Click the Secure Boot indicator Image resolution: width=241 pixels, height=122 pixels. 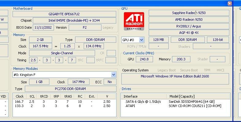pos(189,70)
